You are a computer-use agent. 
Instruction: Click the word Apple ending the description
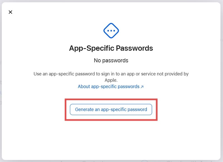[x=111, y=80]
